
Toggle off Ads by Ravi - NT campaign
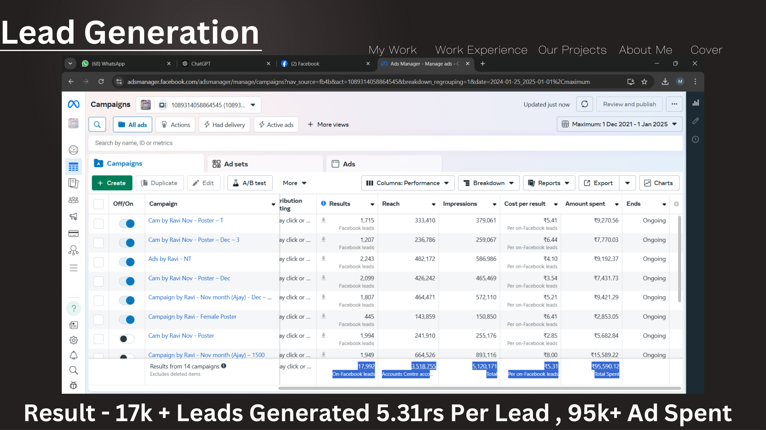(127, 262)
